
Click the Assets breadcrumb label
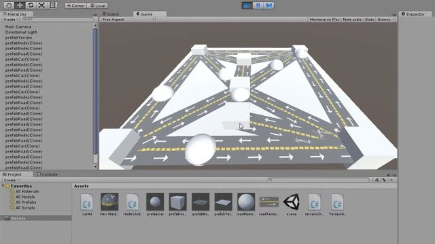tap(82, 186)
